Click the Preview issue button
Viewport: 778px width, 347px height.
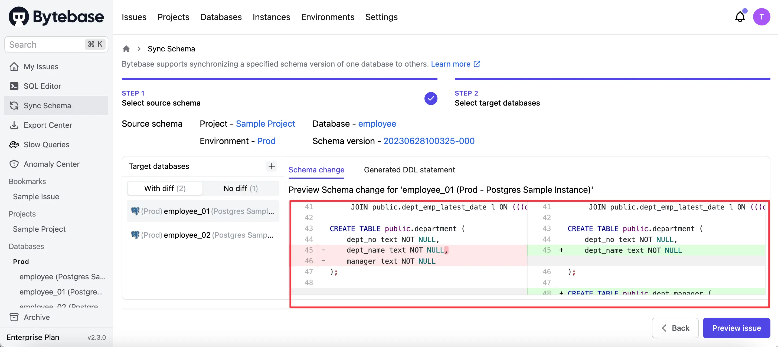click(x=736, y=328)
